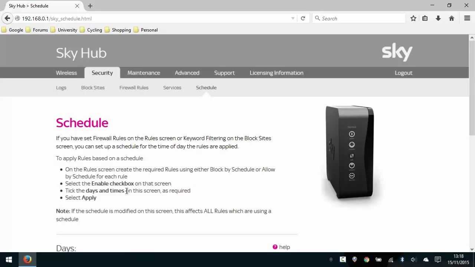The width and height of the screenshot is (475, 267).
Task: Open the Action Center notifications icon
Action: pyautogui.click(x=438, y=260)
